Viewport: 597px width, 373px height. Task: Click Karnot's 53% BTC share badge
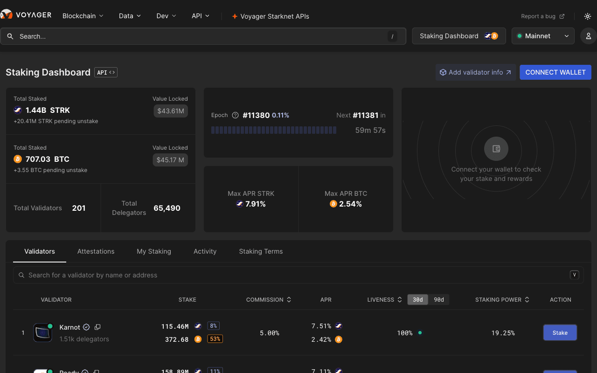pyautogui.click(x=215, y=339)
